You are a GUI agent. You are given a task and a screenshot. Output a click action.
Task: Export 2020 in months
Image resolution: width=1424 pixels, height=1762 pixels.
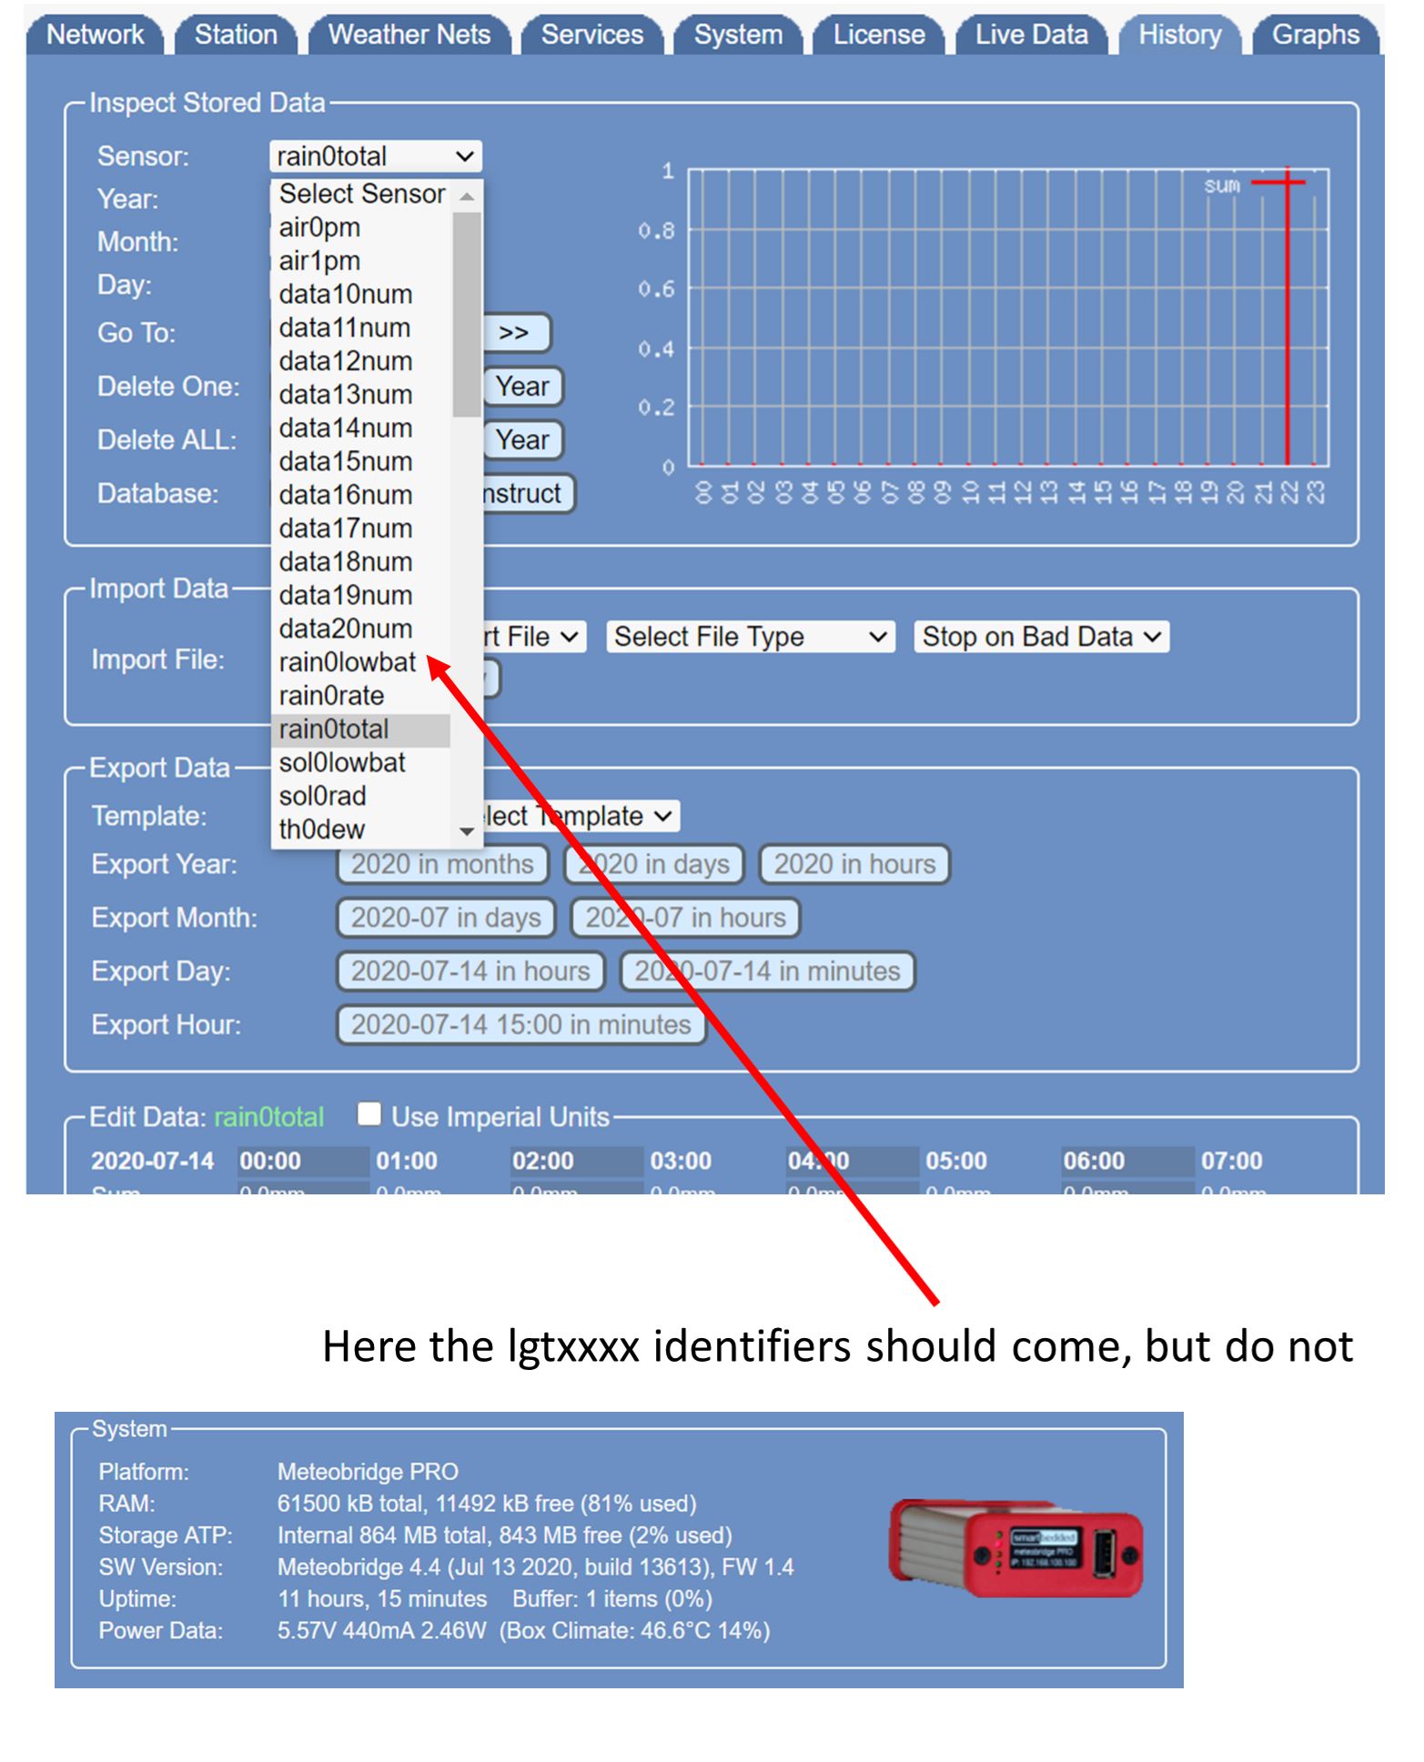click(442, 864)
